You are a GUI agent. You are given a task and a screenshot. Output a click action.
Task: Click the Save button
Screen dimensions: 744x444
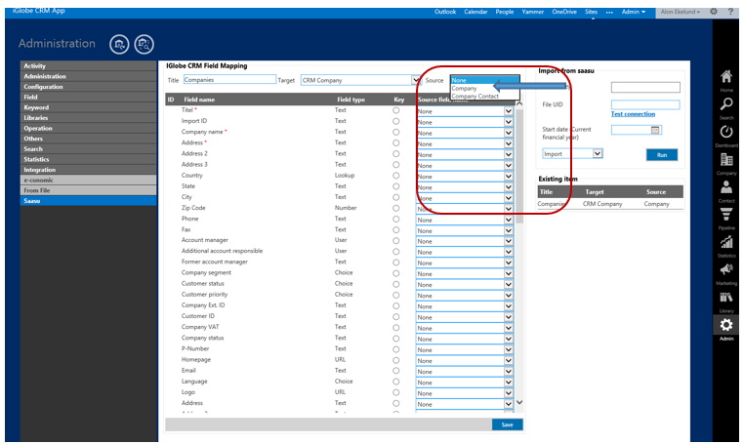click(508, 424)
